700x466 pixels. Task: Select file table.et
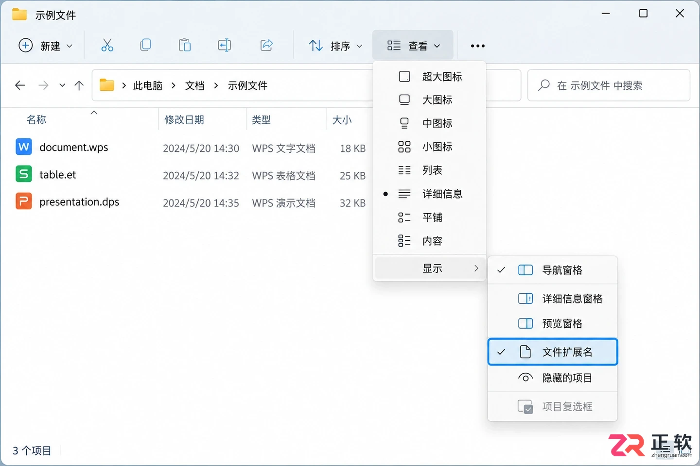coord(58,175)
